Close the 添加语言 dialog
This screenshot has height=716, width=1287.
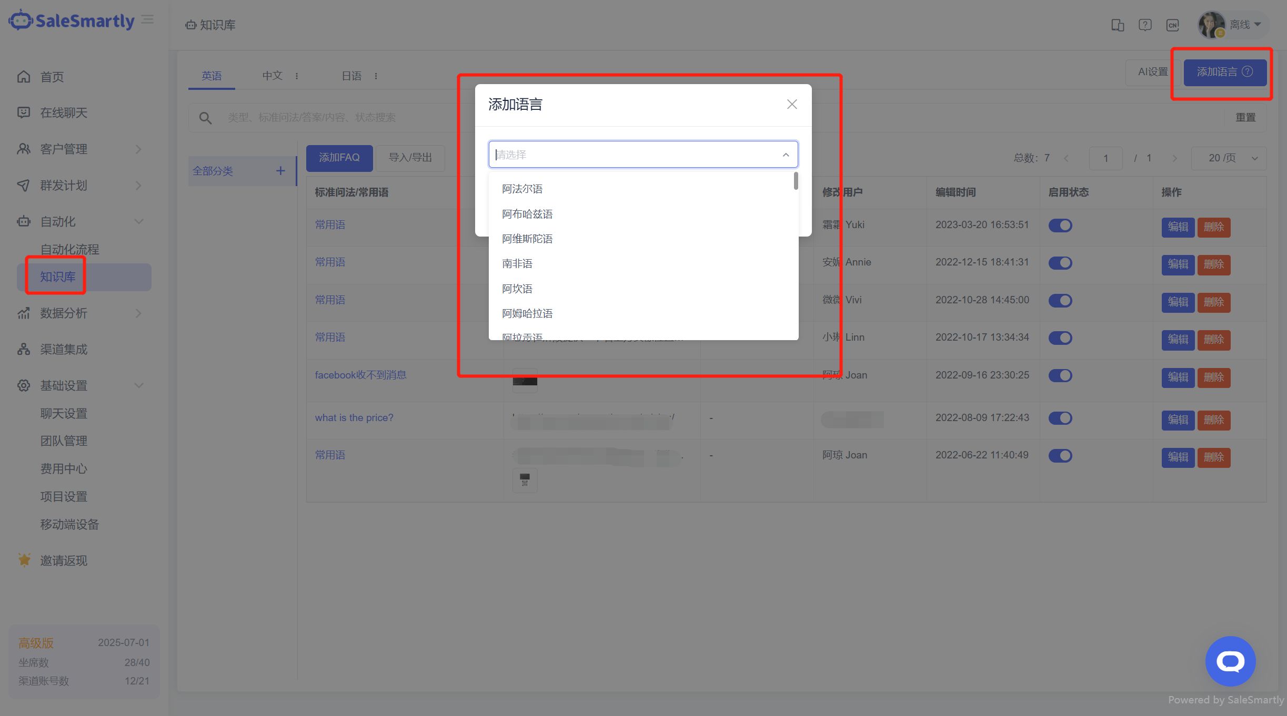click(x=791, y=104)
